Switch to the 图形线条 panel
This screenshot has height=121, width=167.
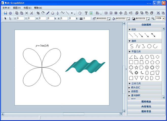click(146, 102)
